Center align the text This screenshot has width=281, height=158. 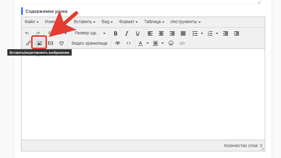coord(161,33)
